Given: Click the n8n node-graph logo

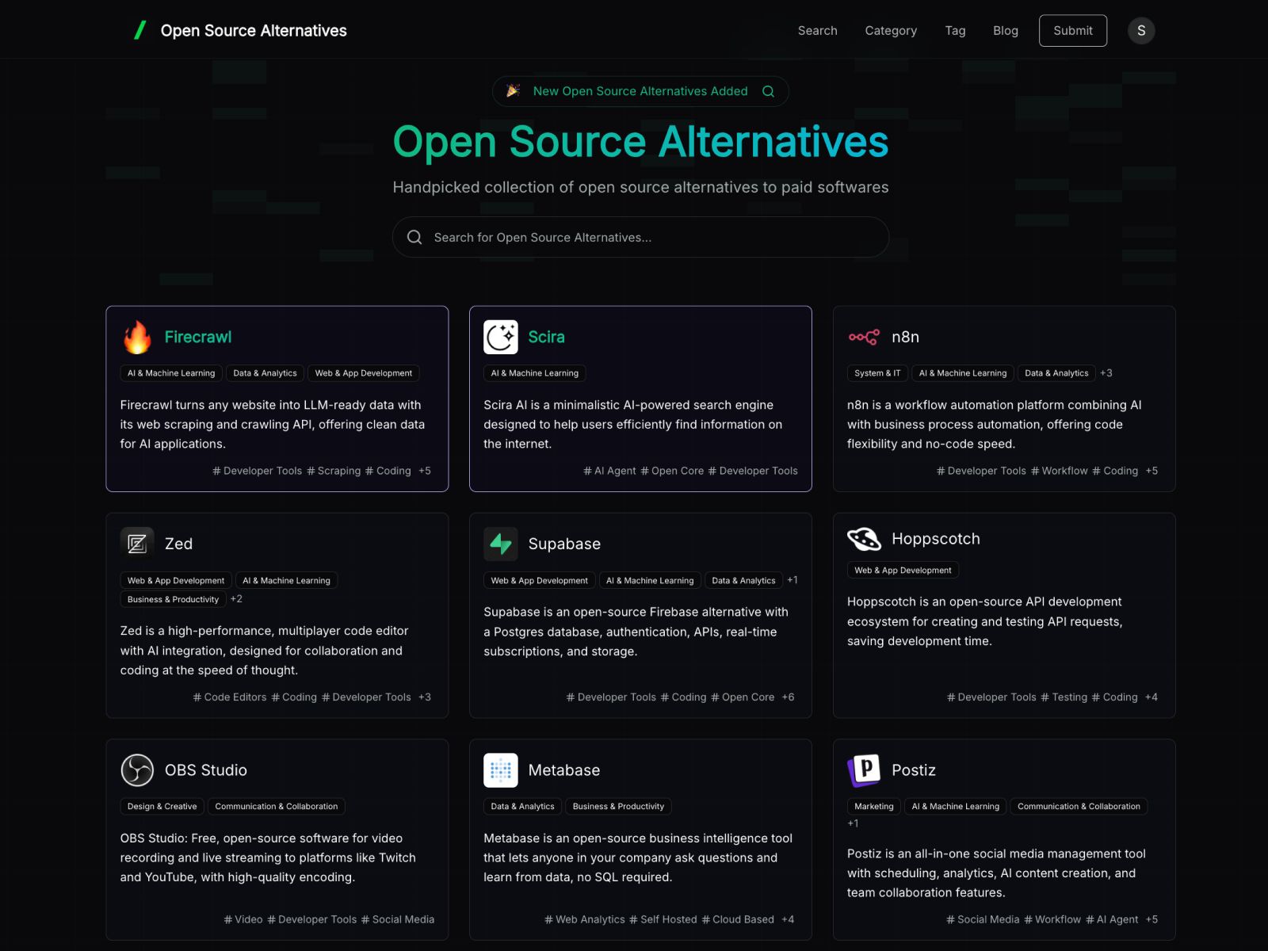Looking at the screenshot, I should point(865,337).
